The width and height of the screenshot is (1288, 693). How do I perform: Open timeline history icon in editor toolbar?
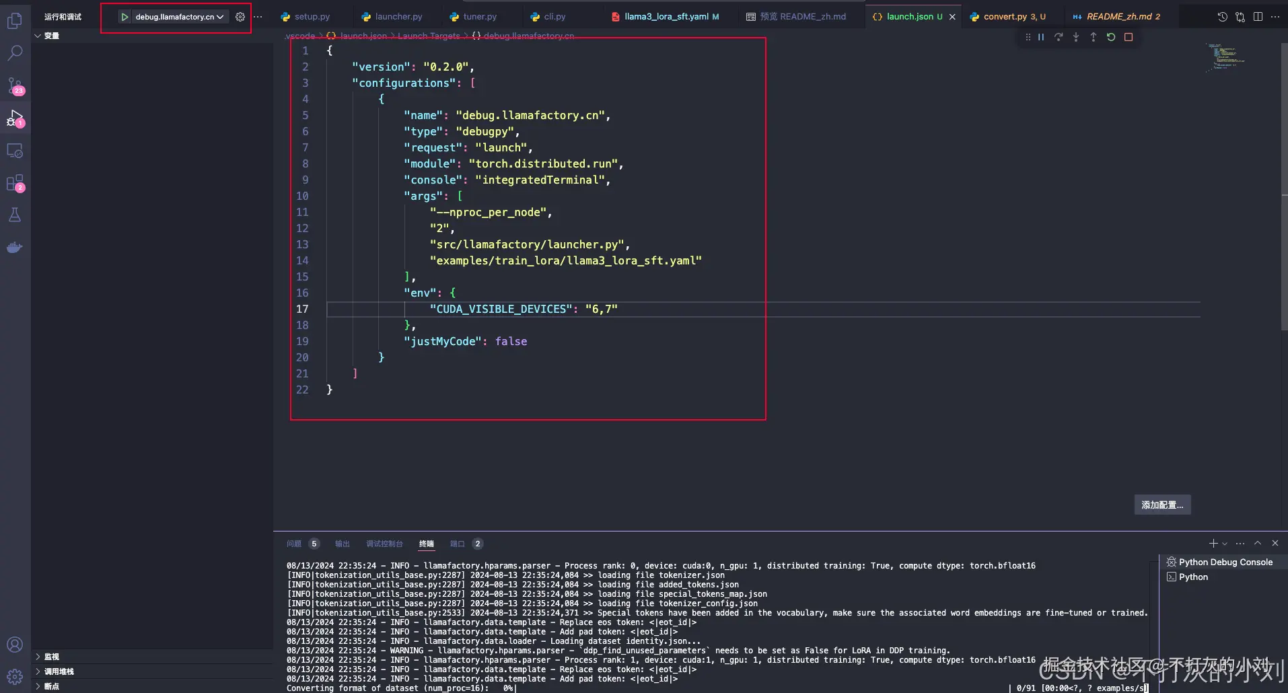click(1223, 17)
